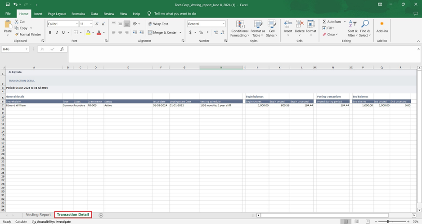Switch to the Insert ribbon tab
422x224 pixels.
38,14
